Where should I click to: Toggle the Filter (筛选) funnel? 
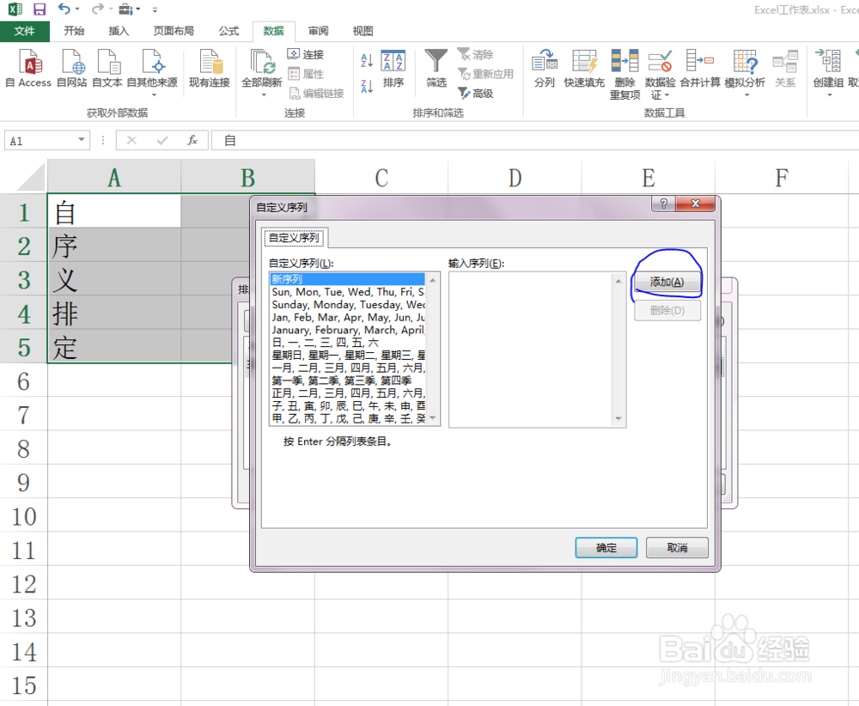tap(436, 68)
